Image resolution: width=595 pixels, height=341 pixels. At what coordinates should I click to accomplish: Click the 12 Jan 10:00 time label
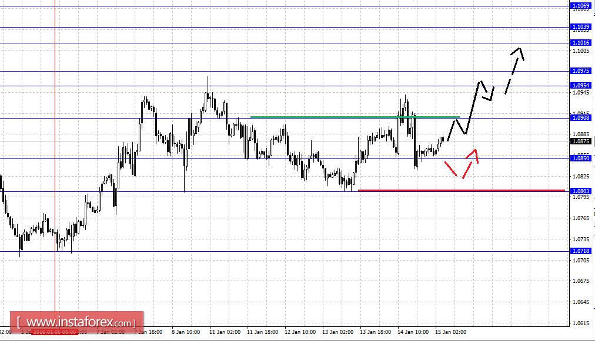[300, 332]
